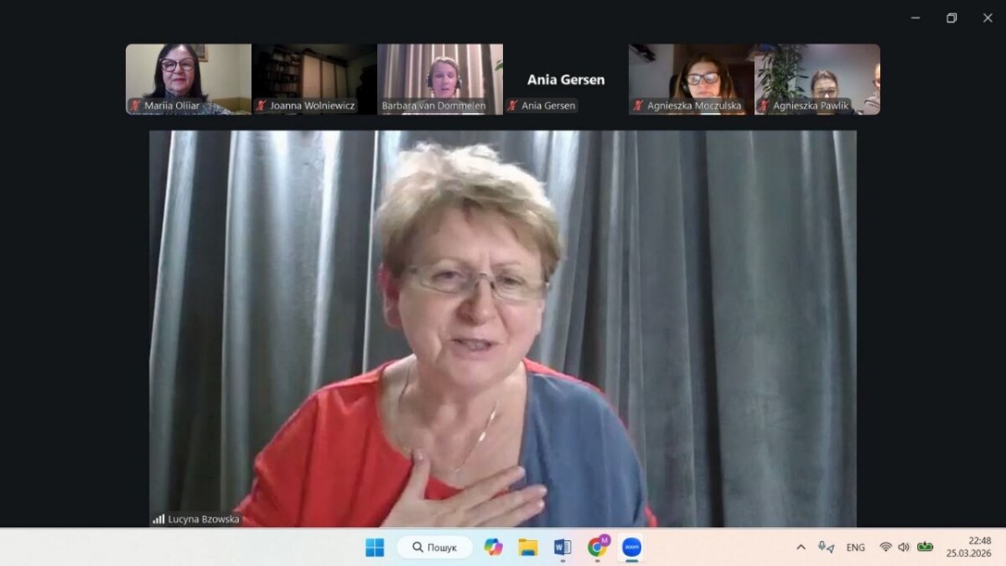
Task: Launch Microsoft Word from the taskbar
Action: pyautogui.click(x=563, y=548)
